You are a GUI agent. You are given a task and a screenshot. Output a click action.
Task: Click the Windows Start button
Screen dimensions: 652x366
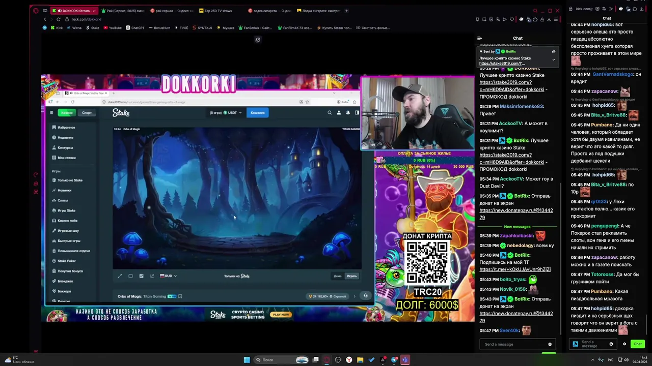tap(247, 360)
